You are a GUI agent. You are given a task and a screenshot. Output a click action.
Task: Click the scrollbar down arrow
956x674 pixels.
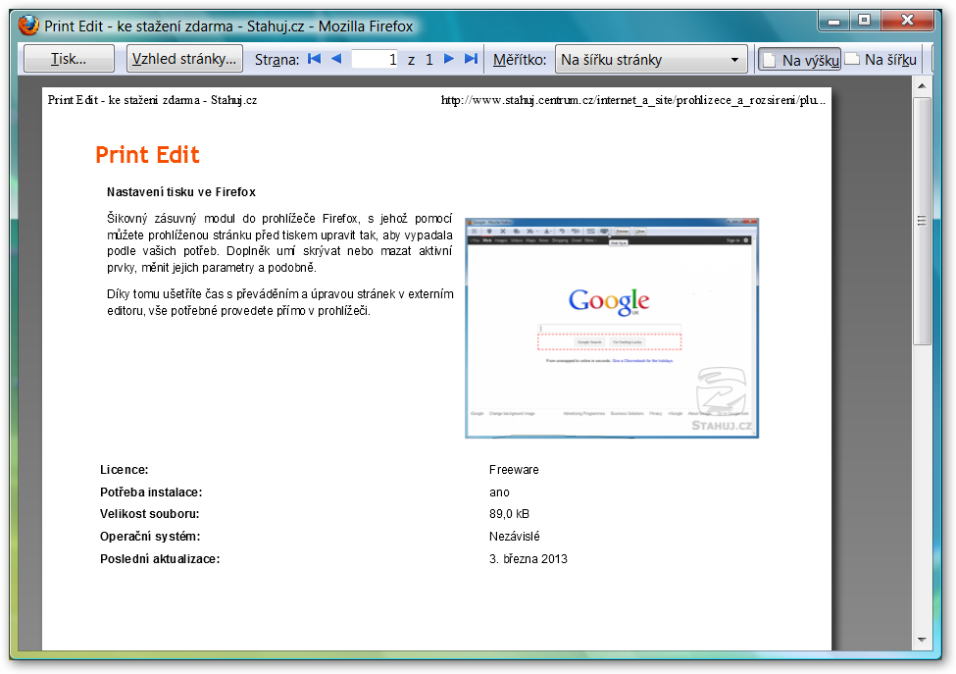922,640
